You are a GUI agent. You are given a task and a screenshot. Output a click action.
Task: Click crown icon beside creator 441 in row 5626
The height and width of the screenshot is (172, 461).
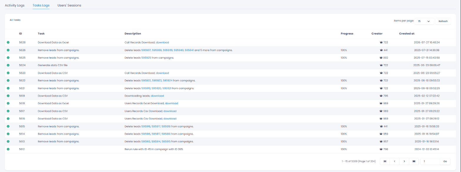(381, 50)
